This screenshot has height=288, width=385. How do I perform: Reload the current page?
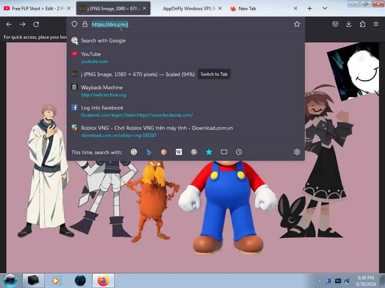click(x=36, y=24)
